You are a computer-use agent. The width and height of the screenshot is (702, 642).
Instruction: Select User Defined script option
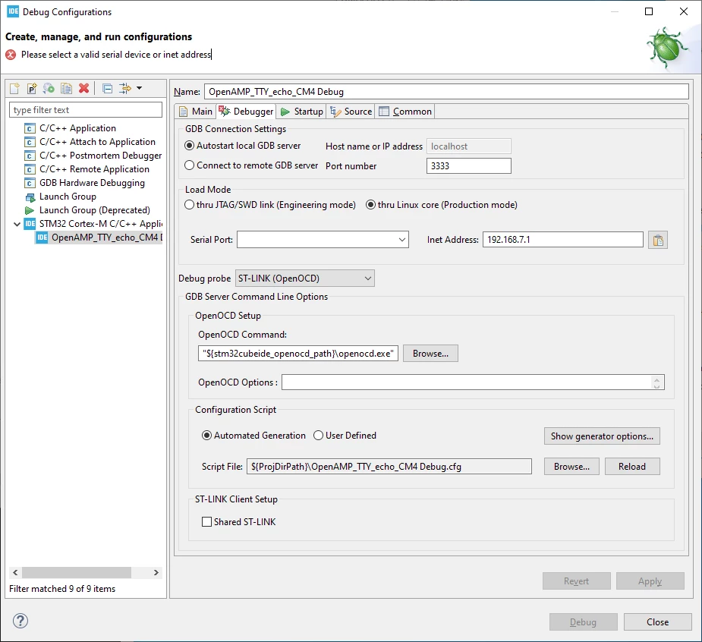point(318,435)
